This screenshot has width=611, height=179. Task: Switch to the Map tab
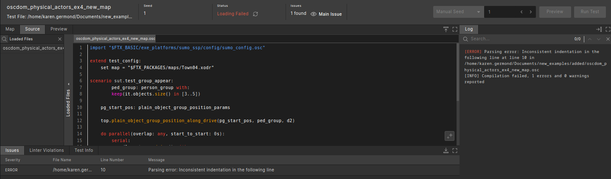(x=10, y=29)
